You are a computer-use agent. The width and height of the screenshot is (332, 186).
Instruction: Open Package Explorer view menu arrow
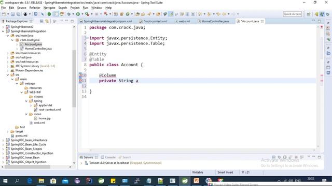click(62, 21)
